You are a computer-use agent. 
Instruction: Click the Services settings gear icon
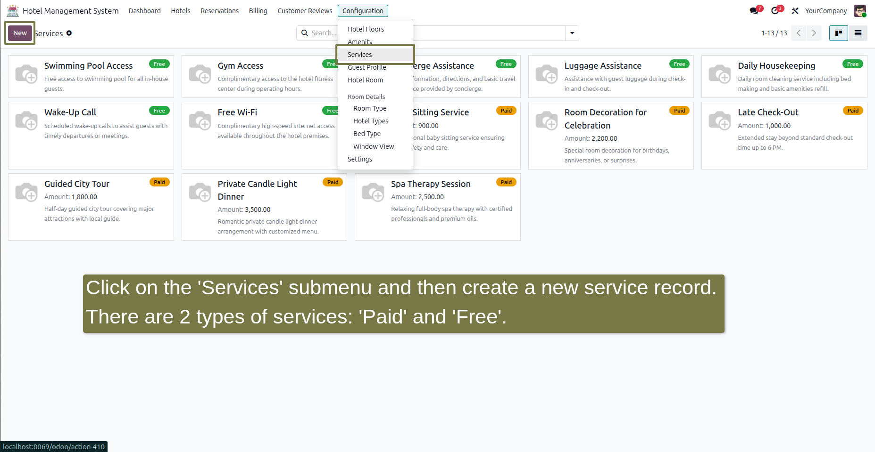69,33
